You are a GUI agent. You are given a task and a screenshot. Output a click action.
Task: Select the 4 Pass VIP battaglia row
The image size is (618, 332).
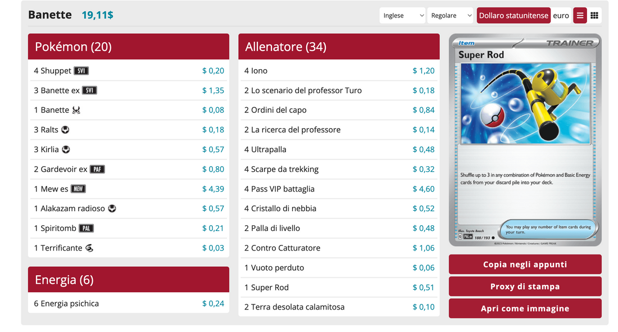(x=339, y=189)
